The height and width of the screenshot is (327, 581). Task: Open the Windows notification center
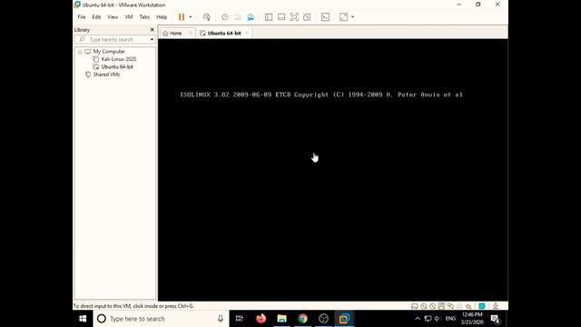(x=496, y=319)
